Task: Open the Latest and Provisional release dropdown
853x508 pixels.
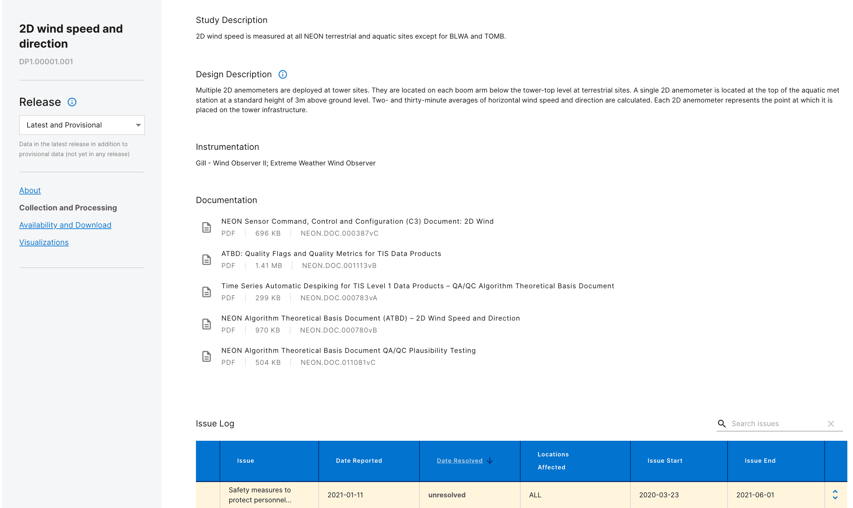Action: pos(82,125)
